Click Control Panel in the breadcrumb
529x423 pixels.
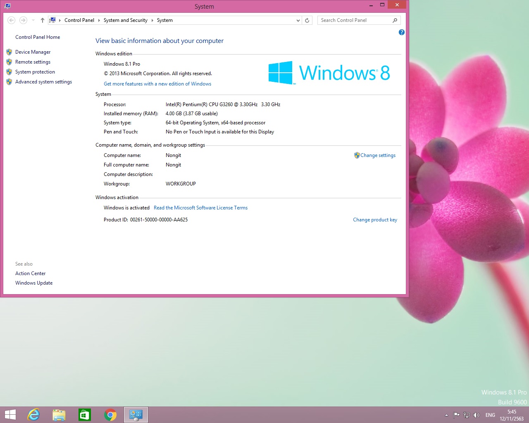[79, 20]
